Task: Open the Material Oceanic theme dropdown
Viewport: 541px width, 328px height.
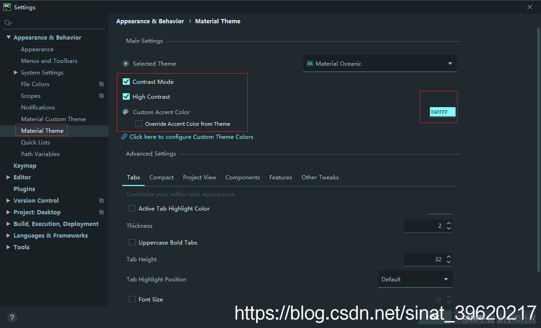Action: (380, 63)
